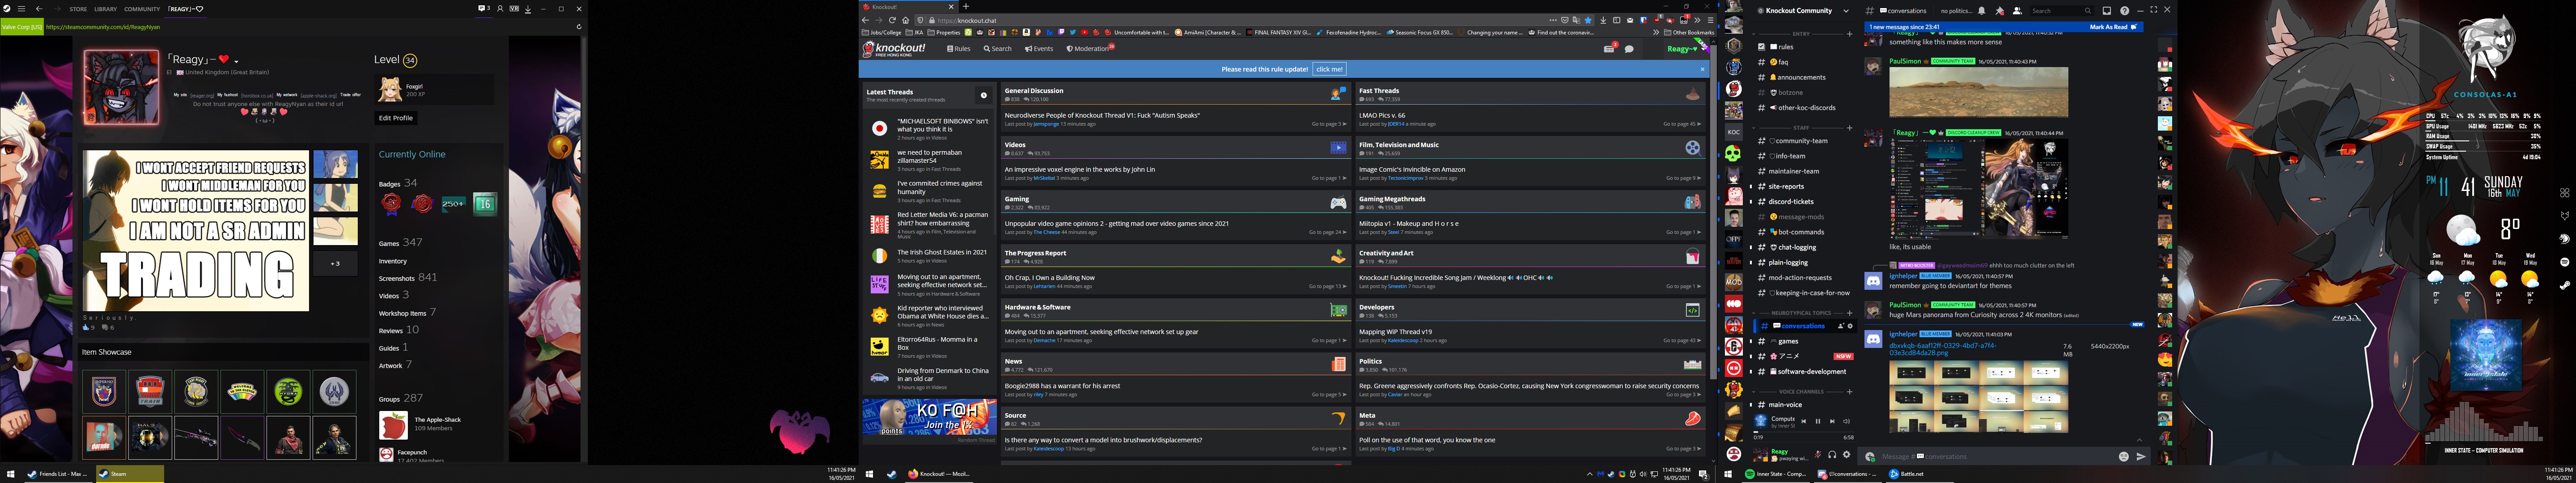Expand the Knockout Community server dropdown
Image resolution: width=2576 pixels, height=483 pixels.
click(x=1846, y=11)
